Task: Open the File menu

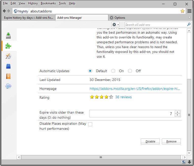Action: click(x=5, y=3)
